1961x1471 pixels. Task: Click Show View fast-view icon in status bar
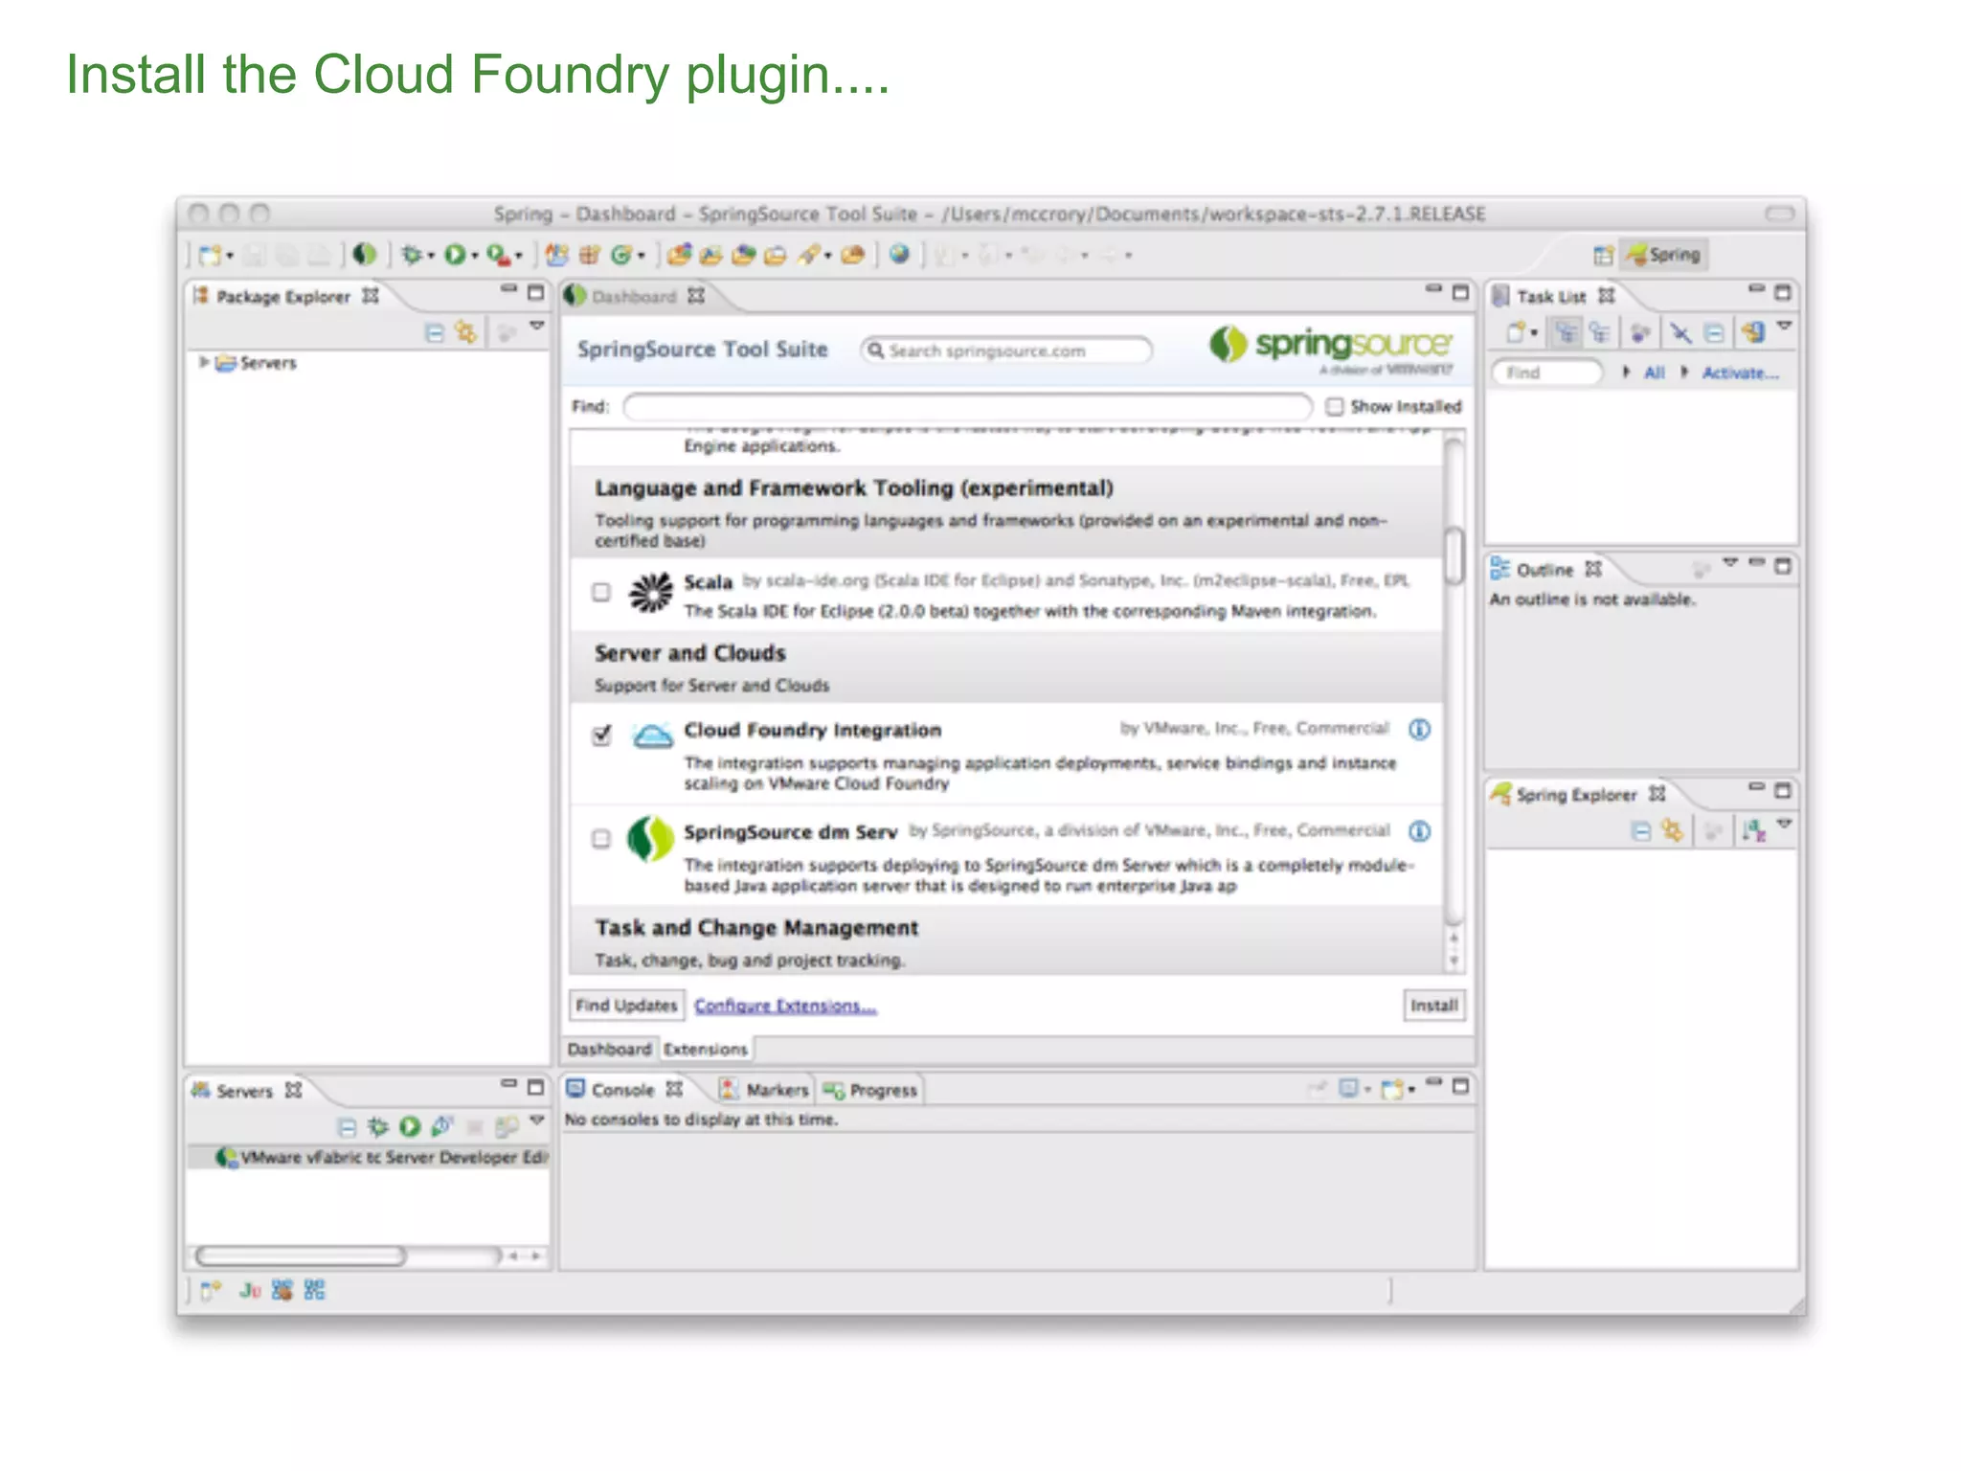[210, 1290]
